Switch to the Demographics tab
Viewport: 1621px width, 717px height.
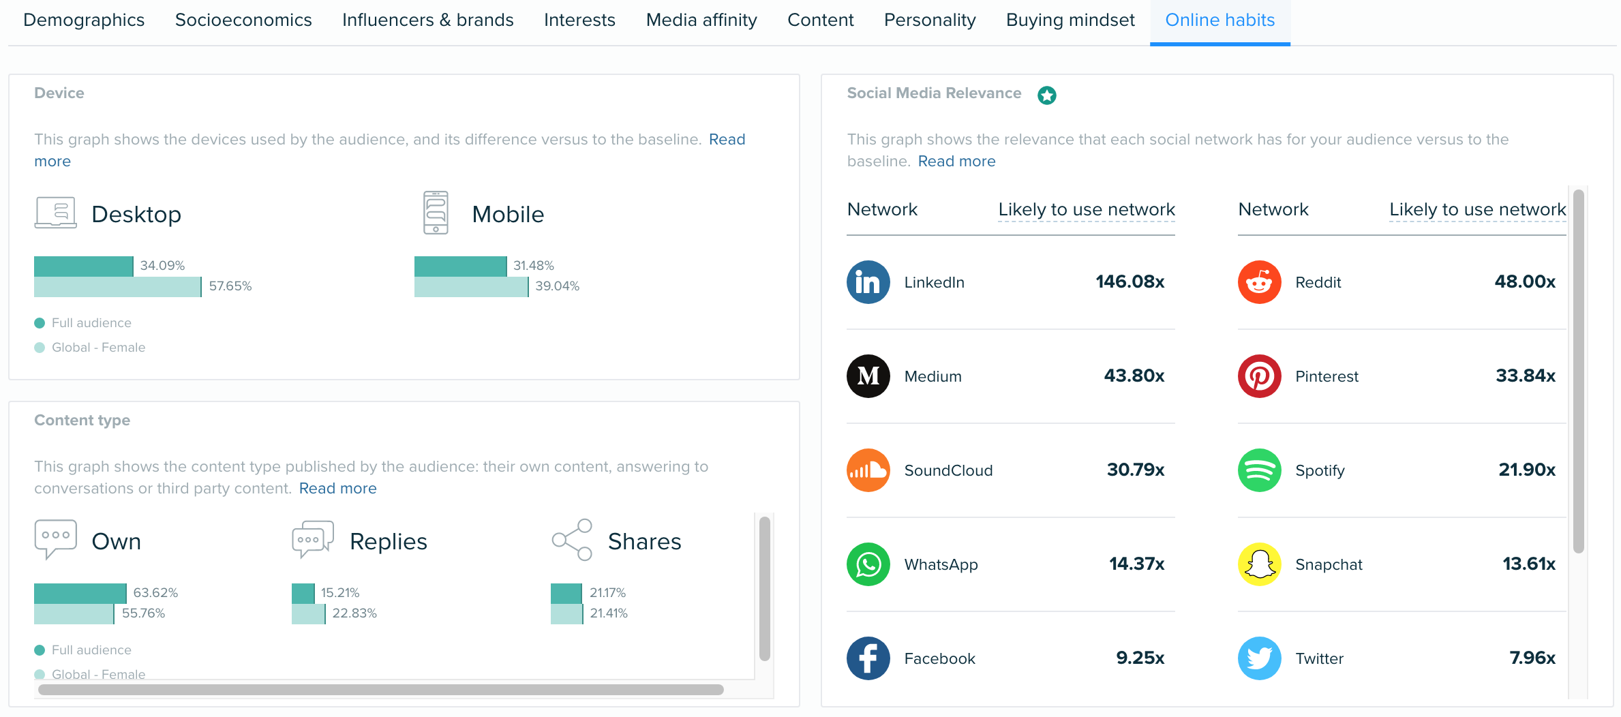point(84,20)
